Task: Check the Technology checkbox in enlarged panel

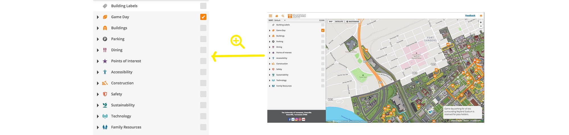Action: point(203,116)
